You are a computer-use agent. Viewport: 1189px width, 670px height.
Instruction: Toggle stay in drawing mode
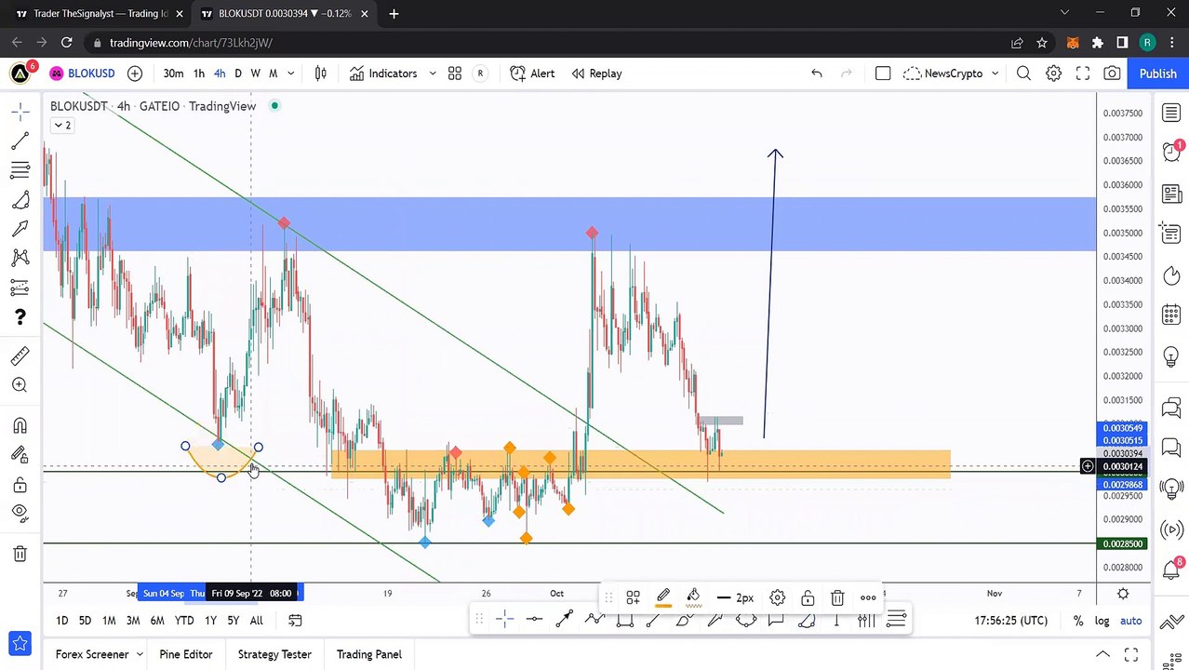pos(20,454)
